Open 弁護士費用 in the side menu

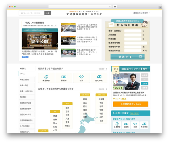(x=27, y=86)
